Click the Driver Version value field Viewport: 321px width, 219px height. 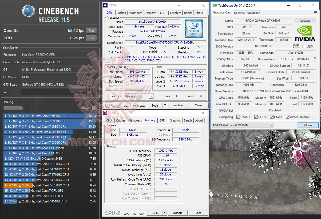click(275, 91)
